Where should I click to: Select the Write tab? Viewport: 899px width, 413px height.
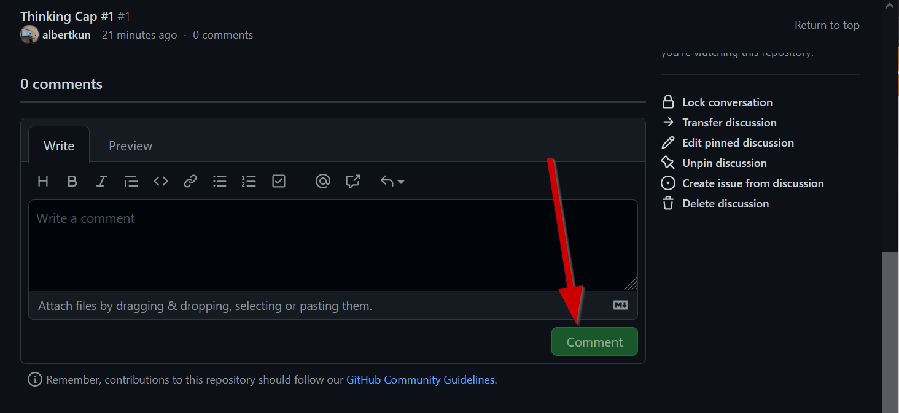tap(59, 145)
